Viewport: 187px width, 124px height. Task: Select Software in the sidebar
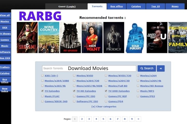coord(5,52)
